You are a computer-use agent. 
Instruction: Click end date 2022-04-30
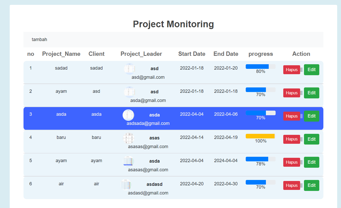pos(226,184)
